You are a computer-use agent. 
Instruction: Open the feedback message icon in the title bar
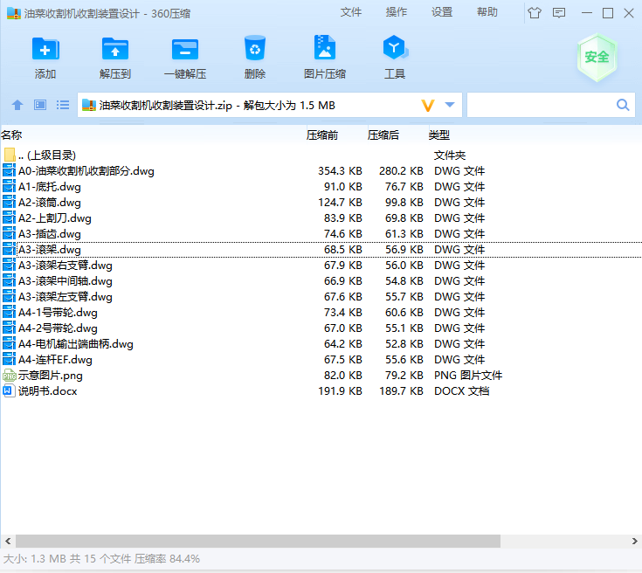559,13
